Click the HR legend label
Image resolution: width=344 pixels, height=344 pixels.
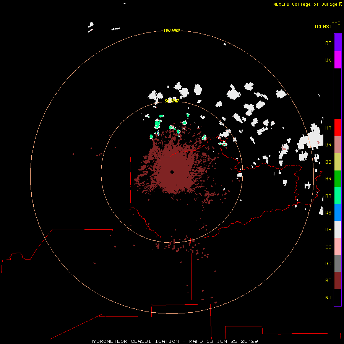pos(328,179)
